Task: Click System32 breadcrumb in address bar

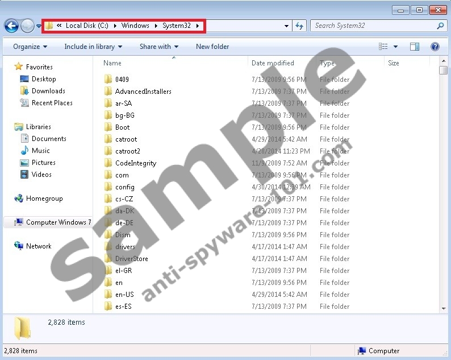Action: [x=177, y=26]
